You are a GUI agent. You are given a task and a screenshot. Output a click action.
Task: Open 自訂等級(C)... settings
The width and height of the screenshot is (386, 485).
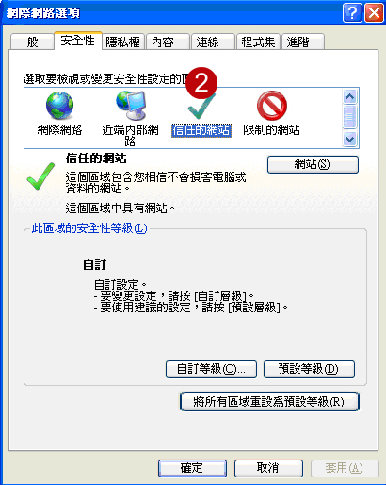[x=211, y=369]
